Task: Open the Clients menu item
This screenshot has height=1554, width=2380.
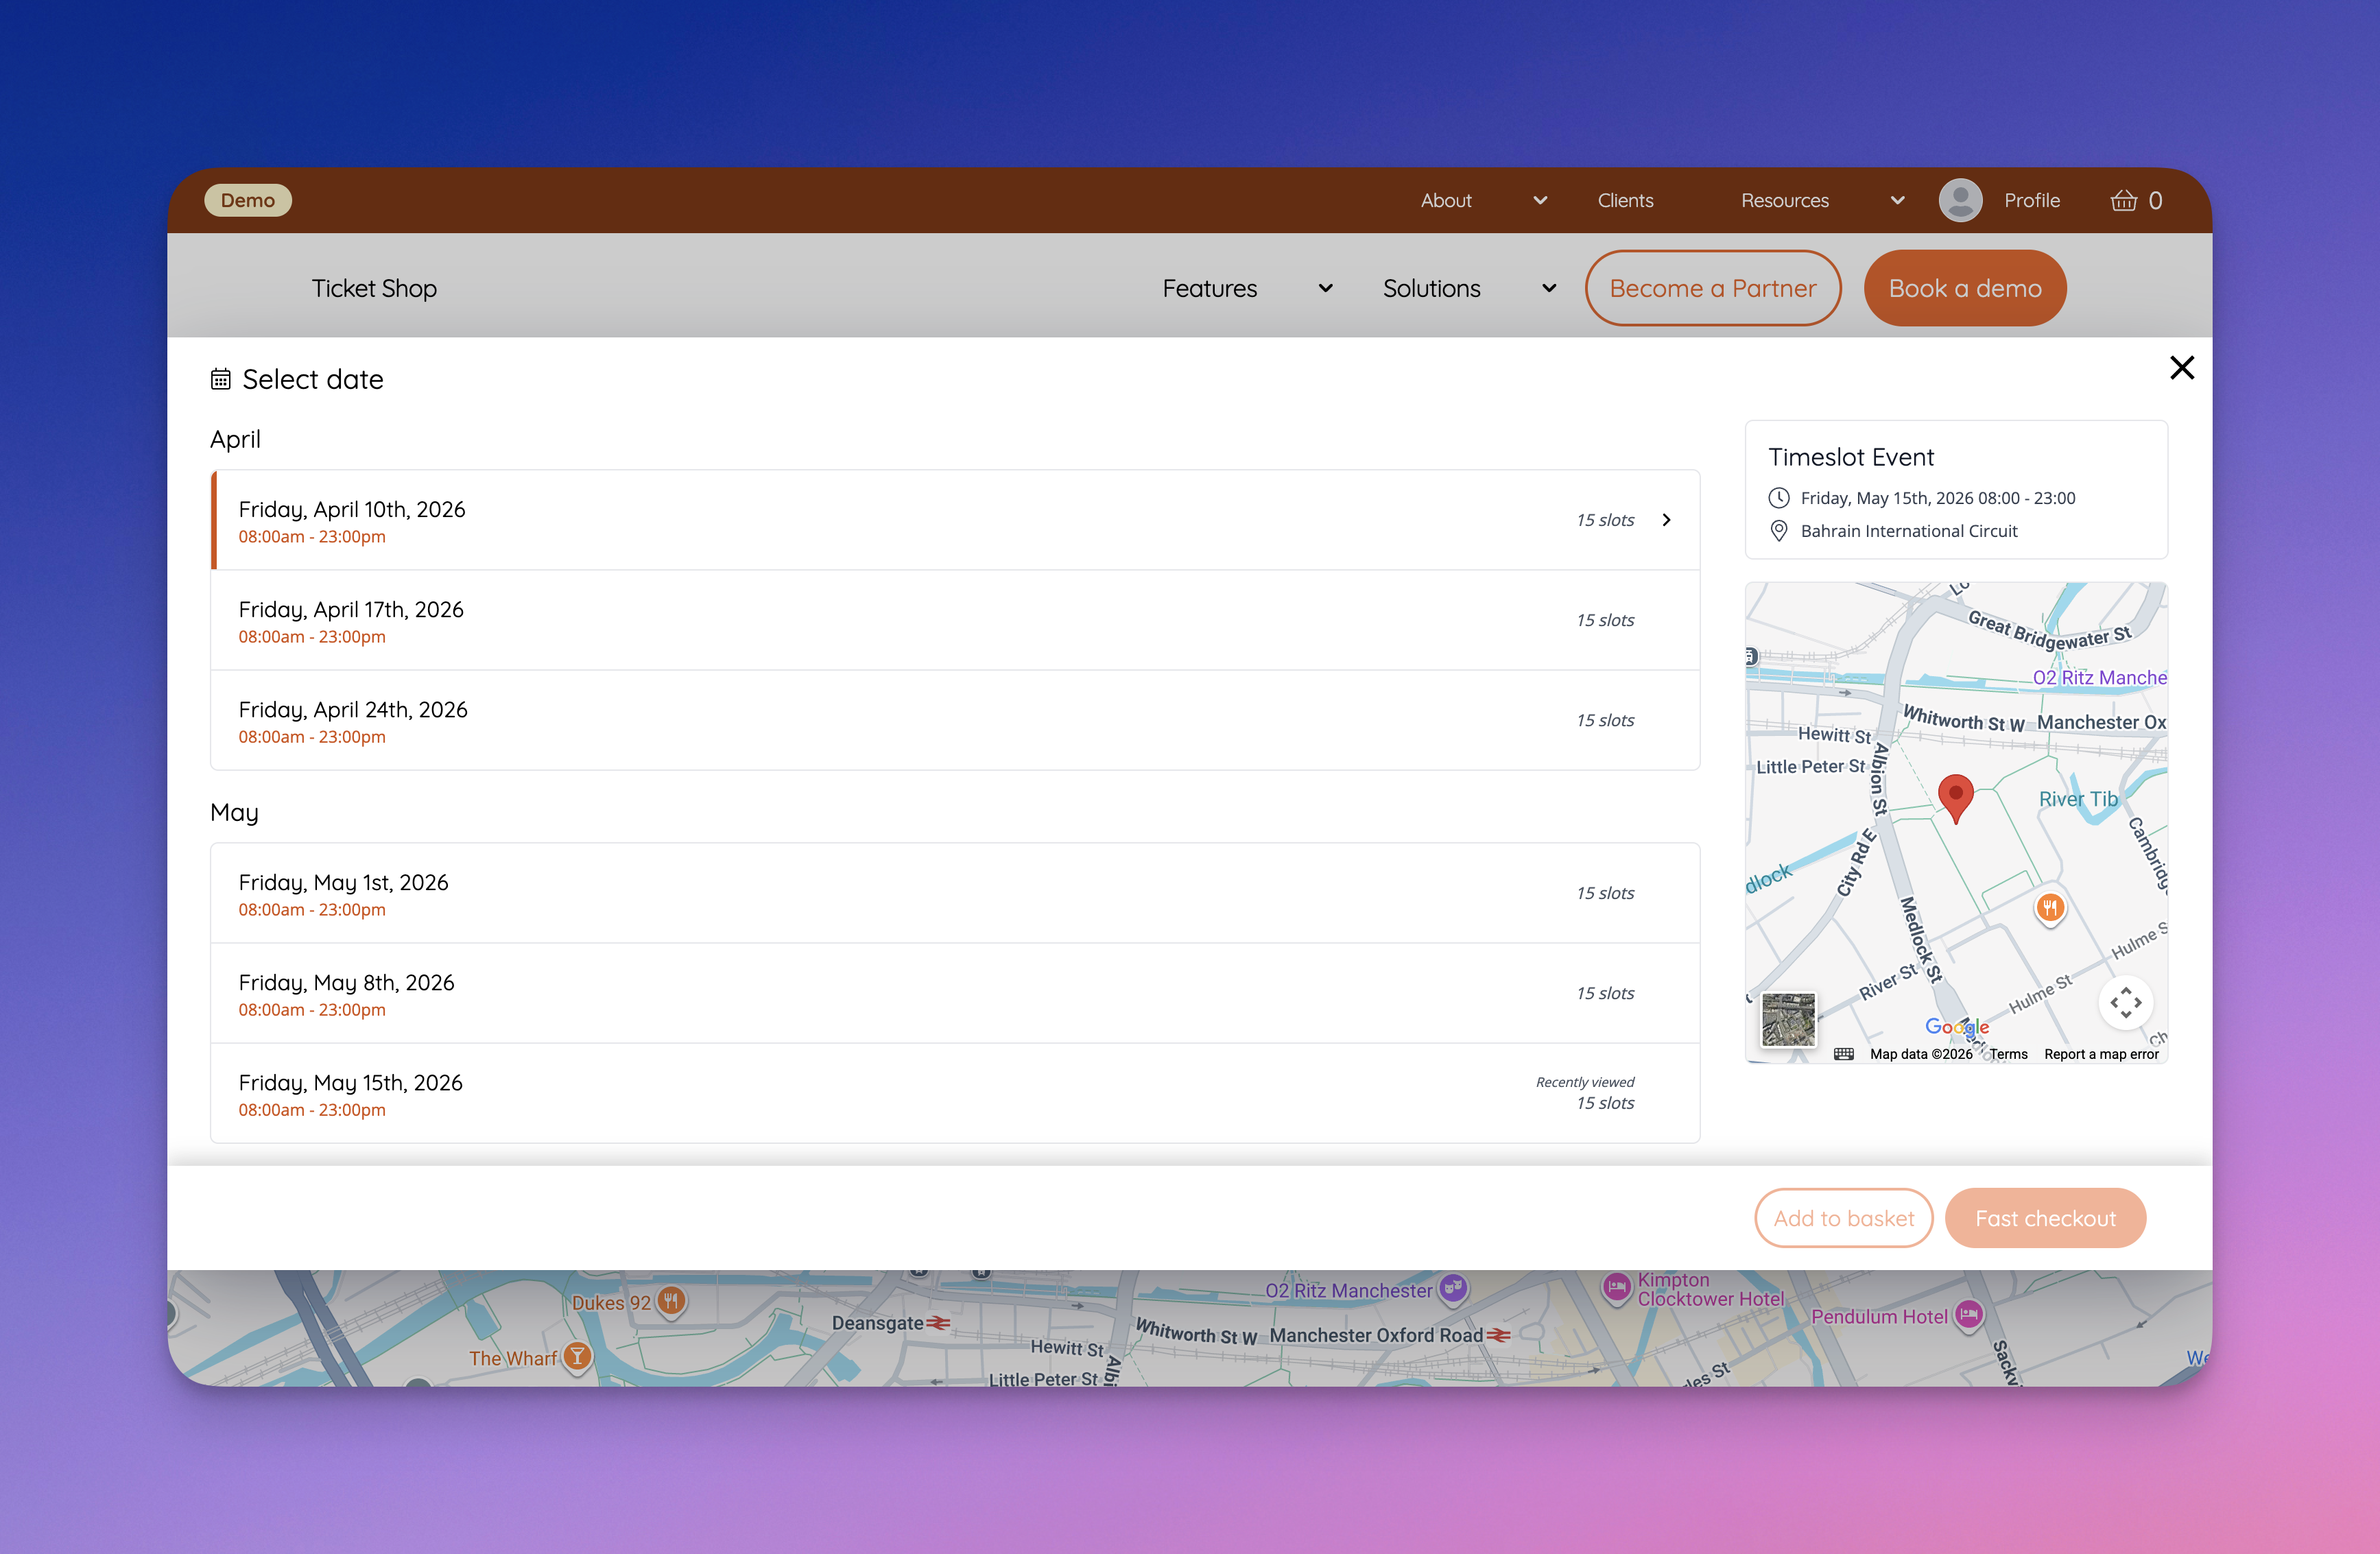Action: [x=1625, y=201]
